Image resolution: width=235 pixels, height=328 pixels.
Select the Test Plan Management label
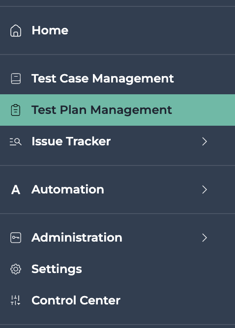coord(102,110)
